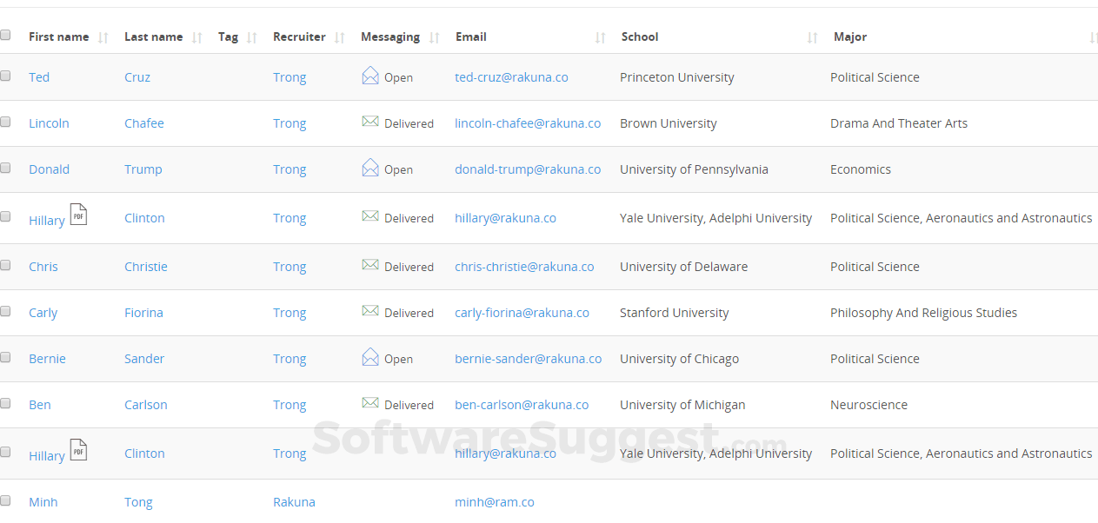The width and height of the screenshot is (1098, 523).
Task: Sort by Email using its sort arrows
Action: click(600, 37)
